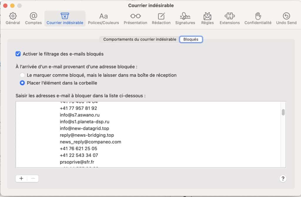The height and width of the screenshot is (197, 301).
Task: Click the question mark help button
Action: (283, 179)
